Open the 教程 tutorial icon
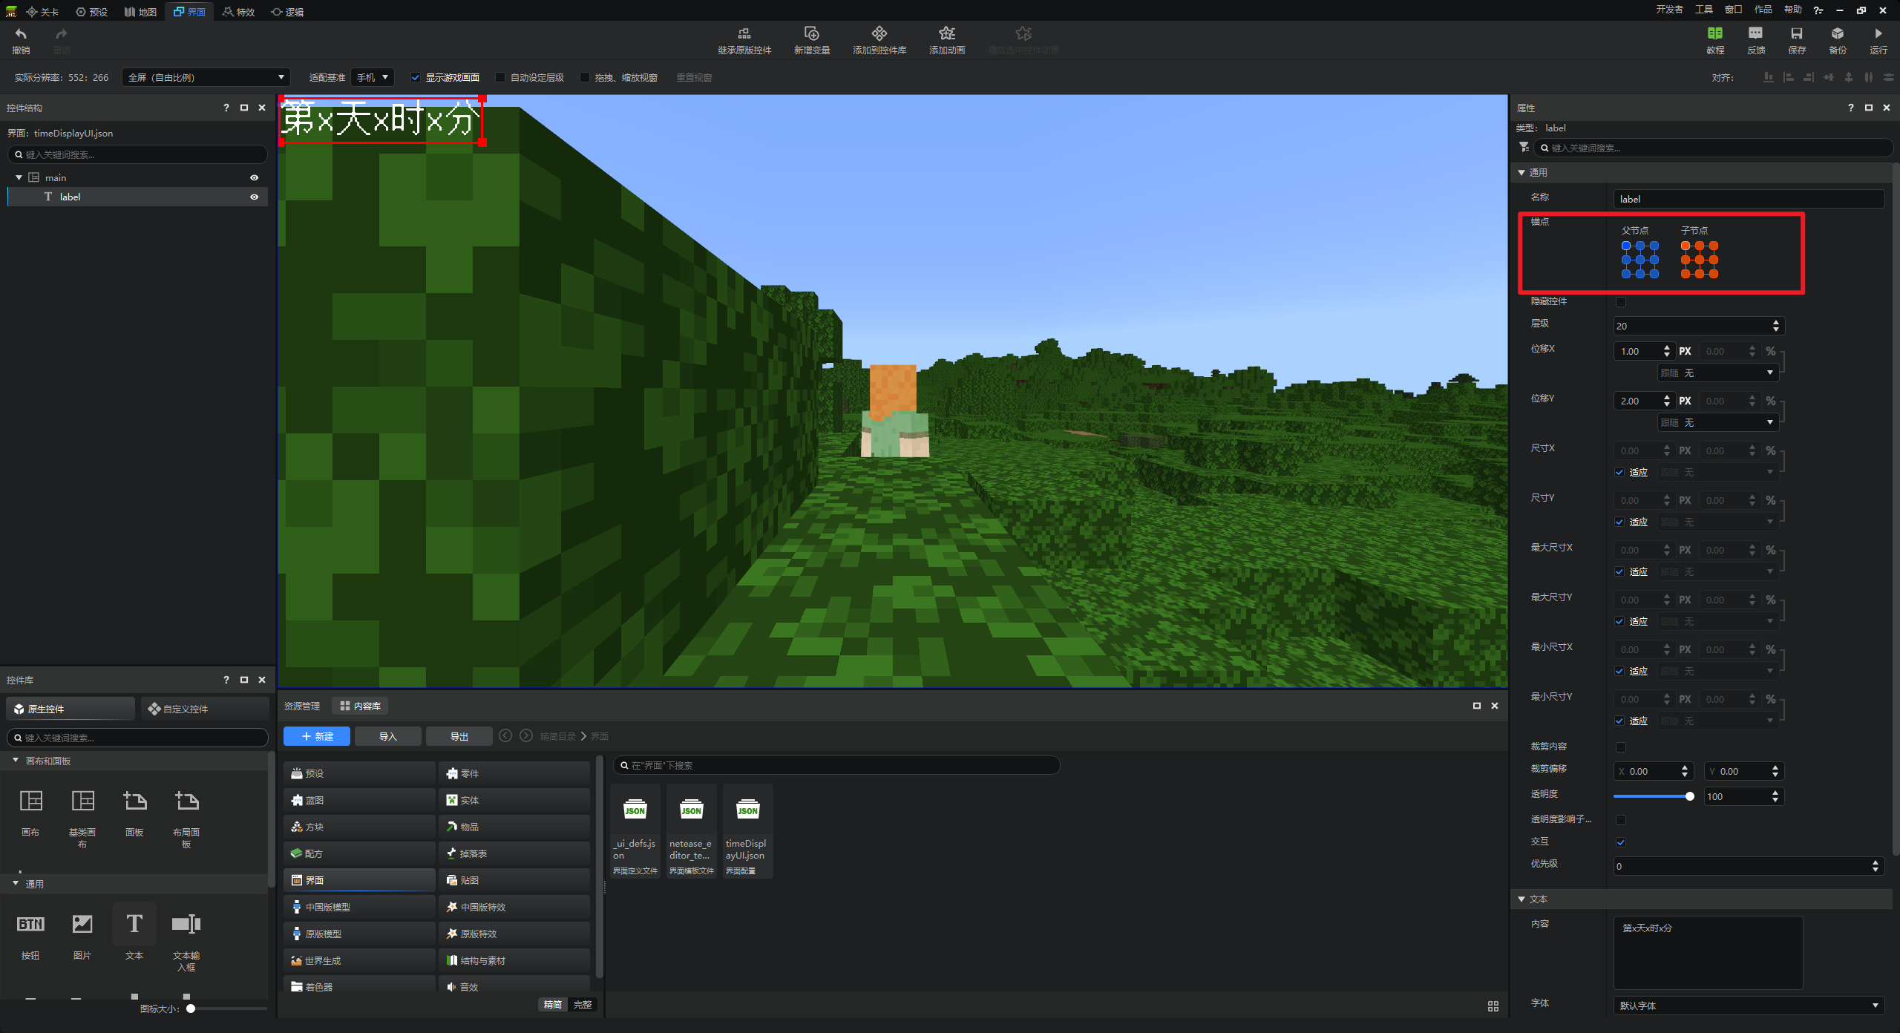Screen dimensions: 1900x1033 pos(1714,33)
